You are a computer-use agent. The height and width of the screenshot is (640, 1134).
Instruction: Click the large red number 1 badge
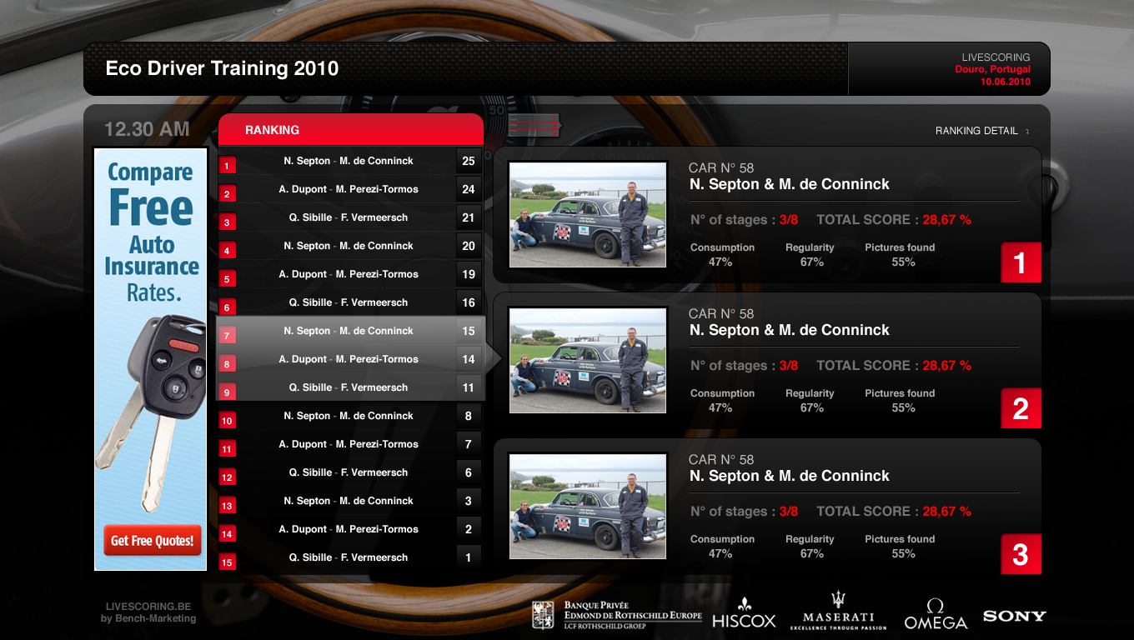(1021, 262)
